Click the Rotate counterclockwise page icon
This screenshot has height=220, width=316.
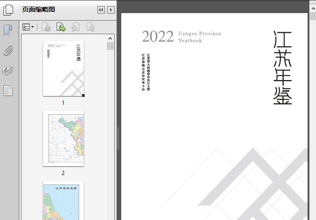coord(75,27)
